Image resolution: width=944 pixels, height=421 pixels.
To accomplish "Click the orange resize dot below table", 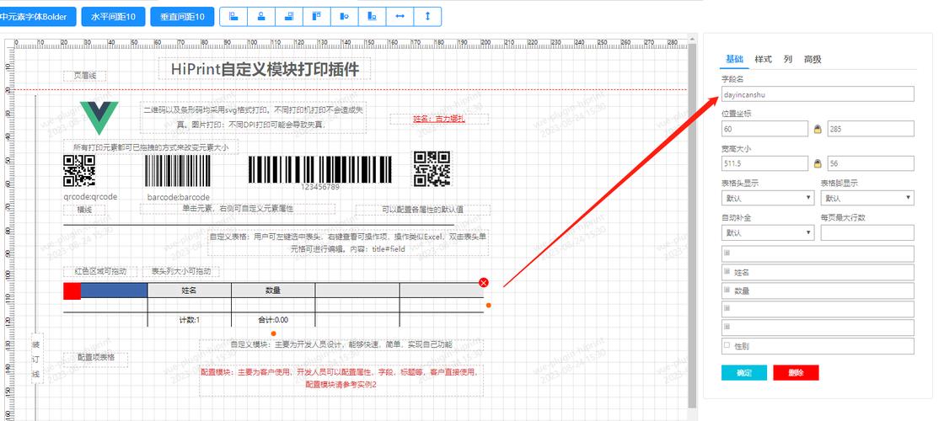I will click(x=273, y=333).
